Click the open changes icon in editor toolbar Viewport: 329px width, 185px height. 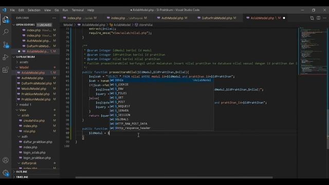[x=312, y=18]
